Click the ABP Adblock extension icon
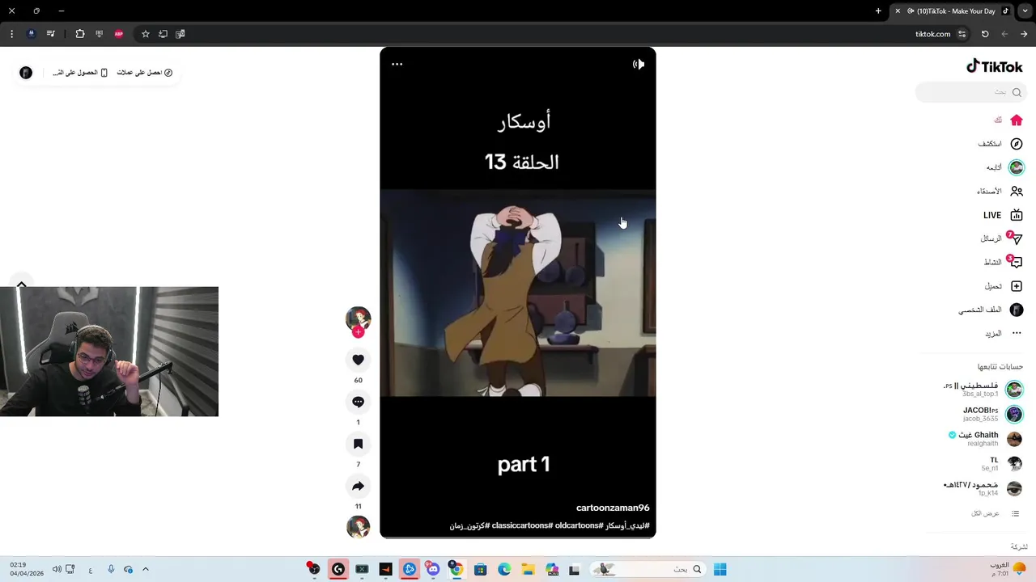Viewport: 1036px width, 582px height. click(119, 34)
